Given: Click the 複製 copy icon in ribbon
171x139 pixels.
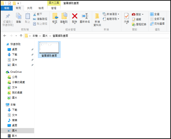Looking at the screenshot, I should click(x=19, y=16).
